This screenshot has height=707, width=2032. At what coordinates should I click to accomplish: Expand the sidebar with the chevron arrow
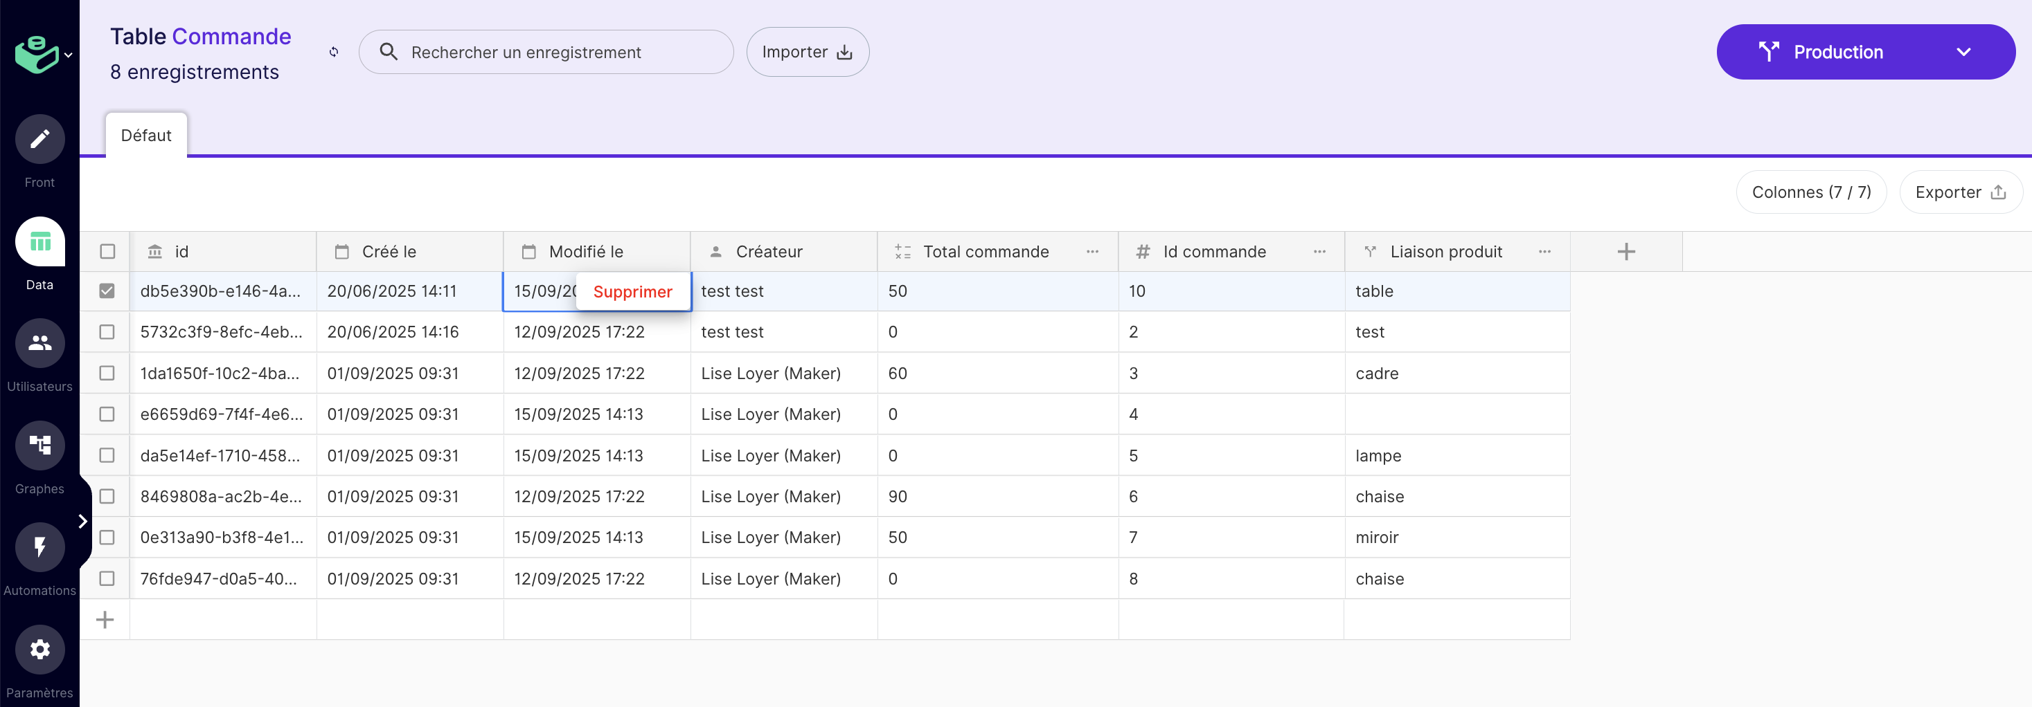coord(83,521)
